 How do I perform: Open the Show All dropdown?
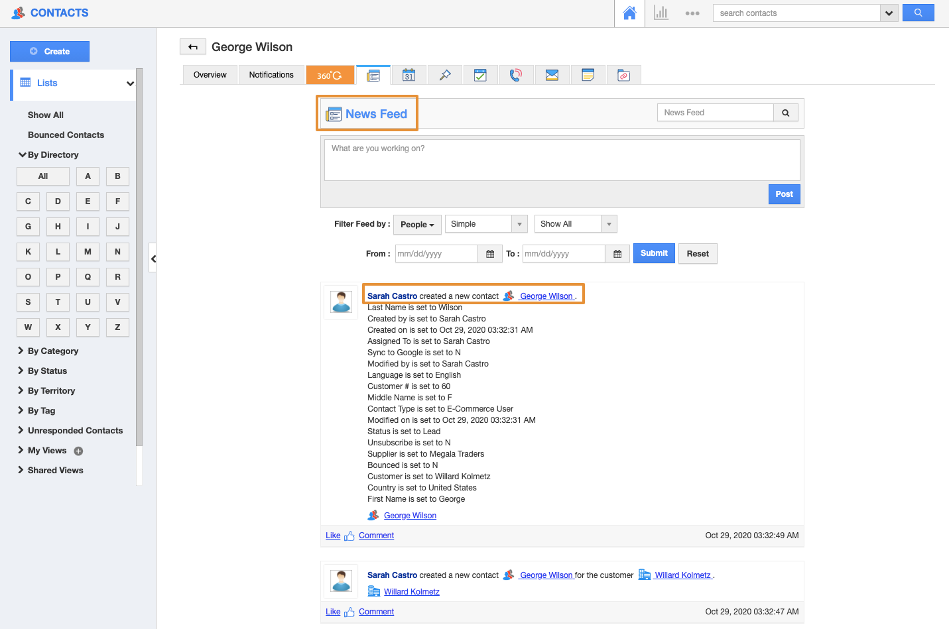click(x=575, y=224)
